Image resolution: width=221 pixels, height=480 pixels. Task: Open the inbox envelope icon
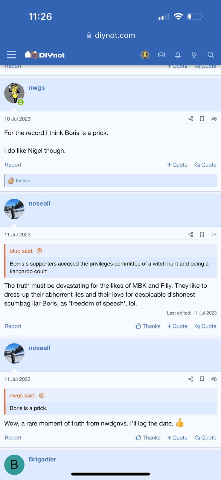pos(161,55)
